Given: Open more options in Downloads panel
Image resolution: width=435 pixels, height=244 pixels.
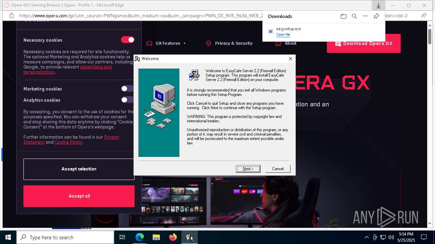Looking at the screenshot, I should 365,16.
